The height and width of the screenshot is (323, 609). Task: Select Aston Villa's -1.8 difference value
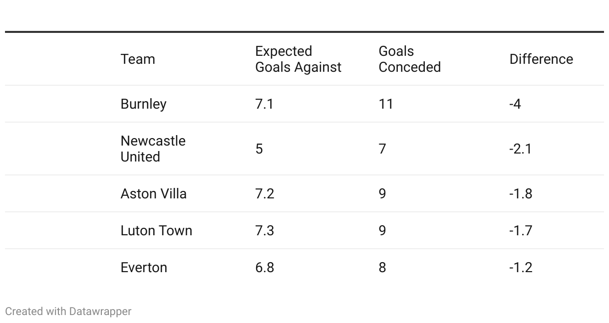521,193
